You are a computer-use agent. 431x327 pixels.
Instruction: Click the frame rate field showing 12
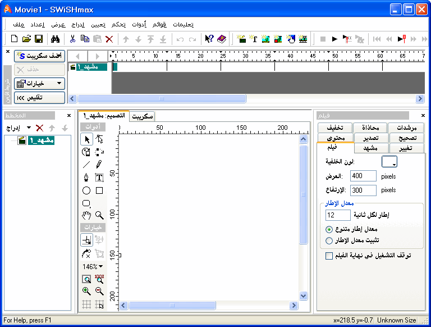point(338,215)
